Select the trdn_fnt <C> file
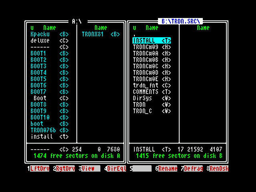The height and width of the screenshot is (192, 256). pos(152,85)
